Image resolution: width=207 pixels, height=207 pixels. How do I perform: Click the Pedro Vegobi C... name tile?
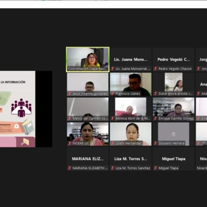(x=173, y=60)
